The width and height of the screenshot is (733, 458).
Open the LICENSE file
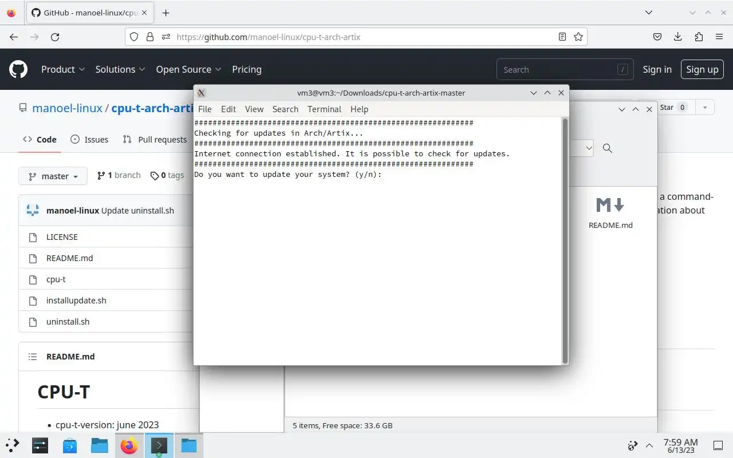pyautogui.click(x=62, y=236)
